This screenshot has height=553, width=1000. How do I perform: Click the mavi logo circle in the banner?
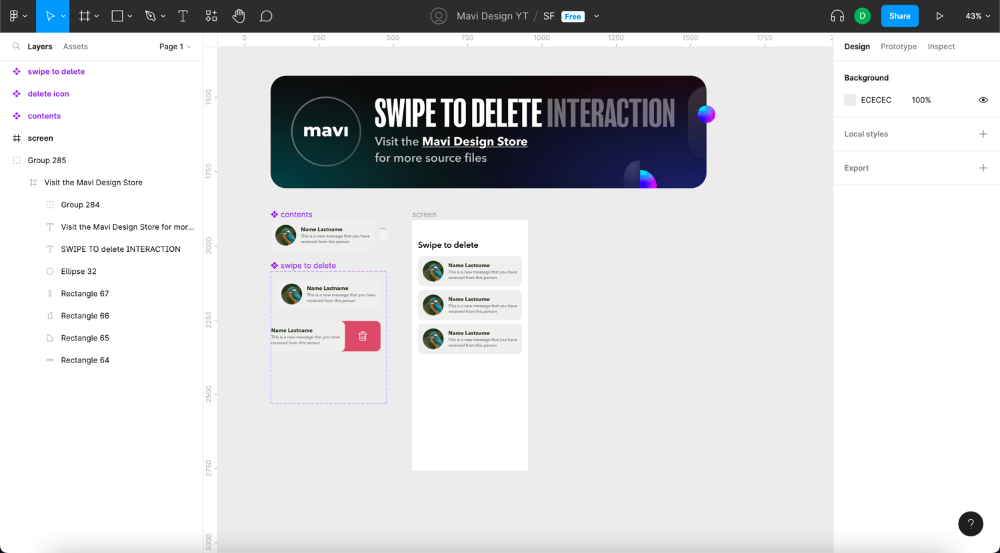click(326, 131)
